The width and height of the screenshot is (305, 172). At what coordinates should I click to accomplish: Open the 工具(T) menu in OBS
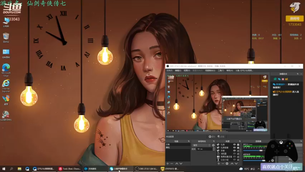(221, 70)
